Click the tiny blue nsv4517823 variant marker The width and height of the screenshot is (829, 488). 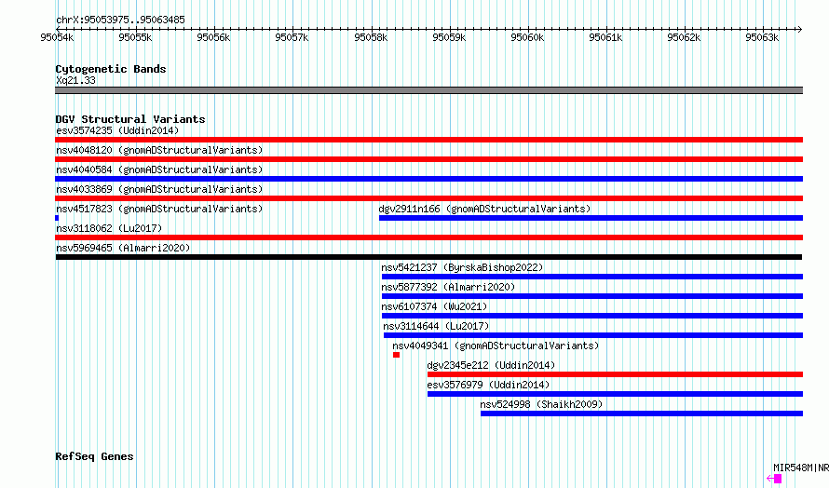click(57, 218)
